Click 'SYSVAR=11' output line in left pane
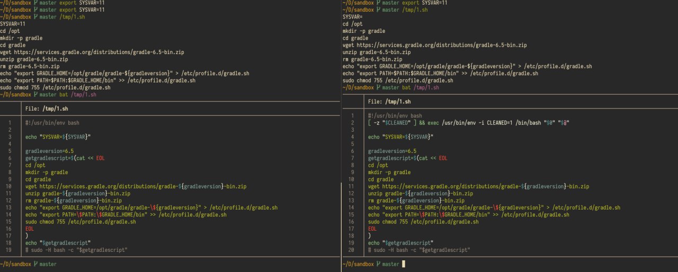Screen dimensions: 678x272 13,24
